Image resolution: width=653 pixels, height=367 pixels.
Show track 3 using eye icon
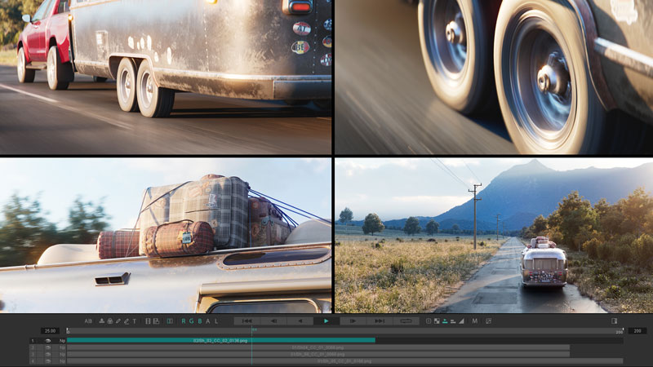48,354
